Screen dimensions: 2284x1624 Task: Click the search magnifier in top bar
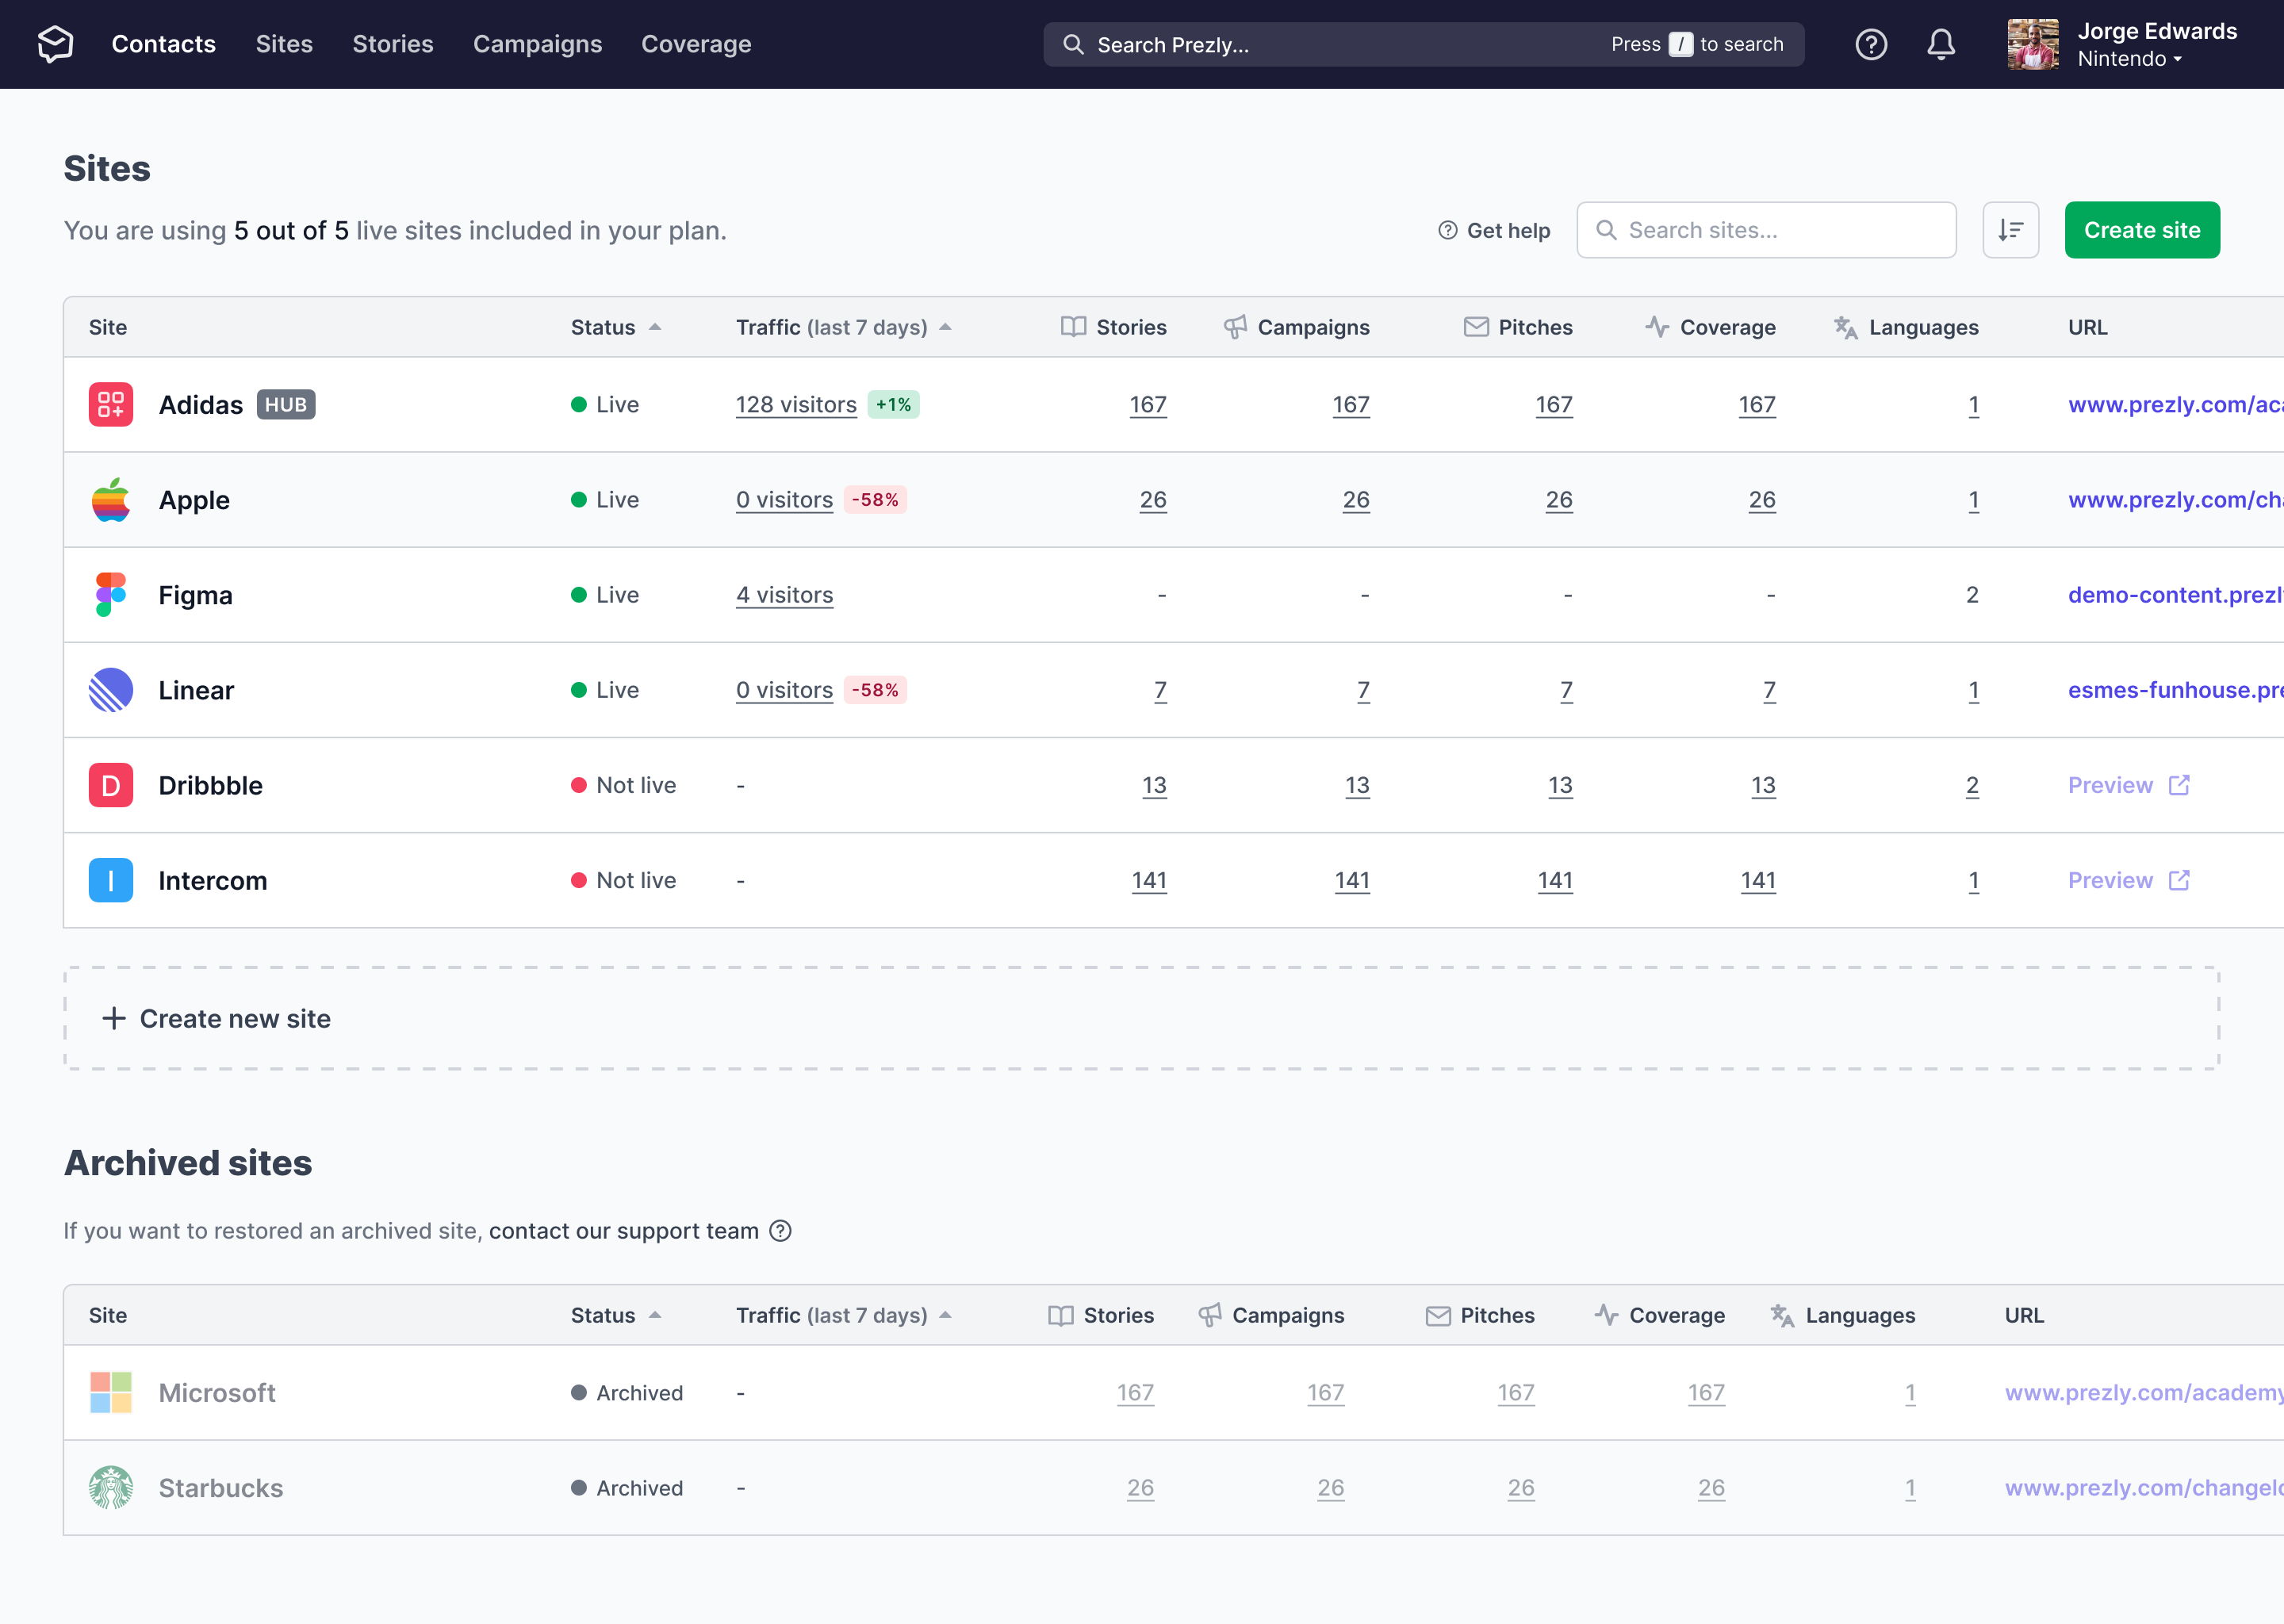tap(1073, 44)
